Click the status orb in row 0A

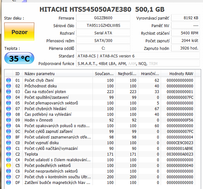click(x=9, y=126)
